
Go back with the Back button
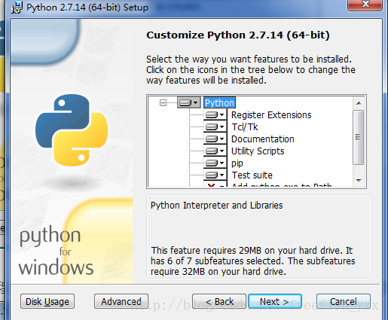tap(219, 301)
